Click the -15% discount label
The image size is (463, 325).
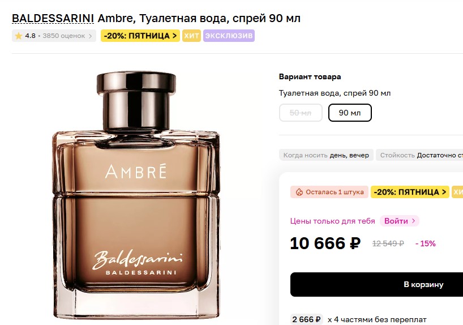[x=426, y=243]
